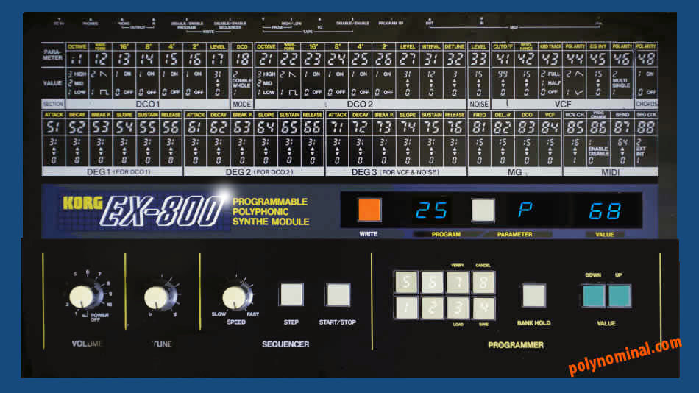Click the Program number display showing 25
699x393 pixels.
coord(430,210)
